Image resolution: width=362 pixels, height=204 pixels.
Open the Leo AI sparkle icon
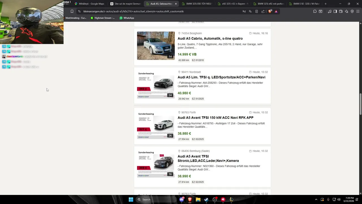[x=346, y=11]
